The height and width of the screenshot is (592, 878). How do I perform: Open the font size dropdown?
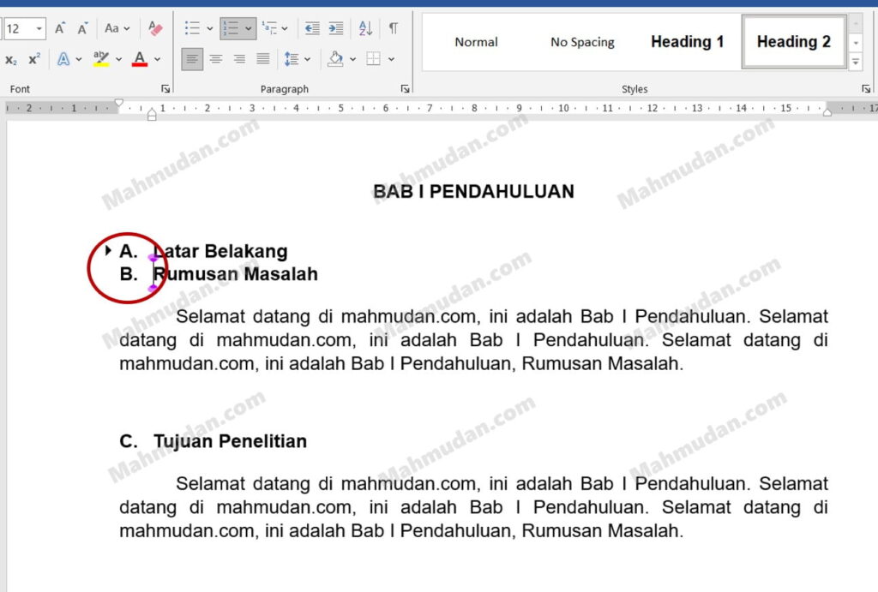(x=39, y=28)
